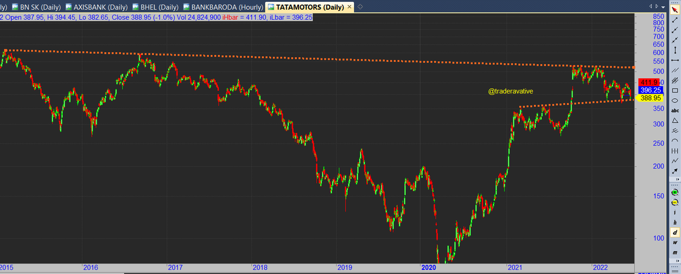Click the 2015 year label on time axis
Image resolution: width=681 pixels, height=274 pixels.
coord(7,267)
